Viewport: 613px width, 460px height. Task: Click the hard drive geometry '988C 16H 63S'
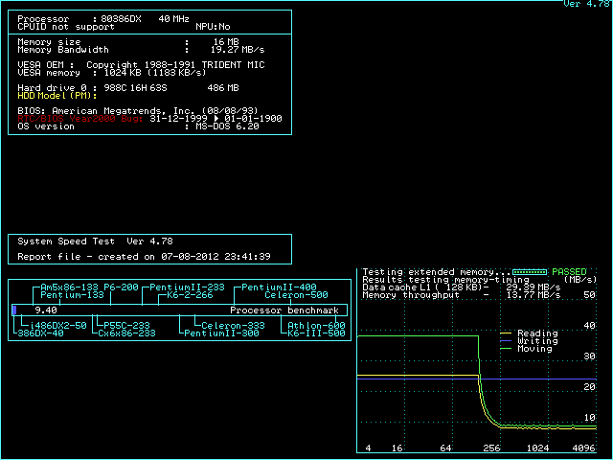coord(135,88)
